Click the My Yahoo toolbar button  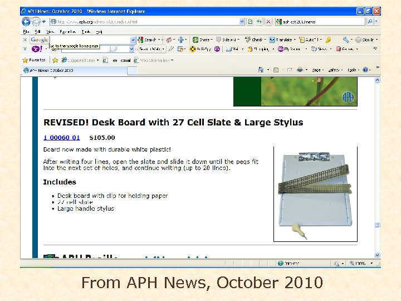click(x=289, y=48)
